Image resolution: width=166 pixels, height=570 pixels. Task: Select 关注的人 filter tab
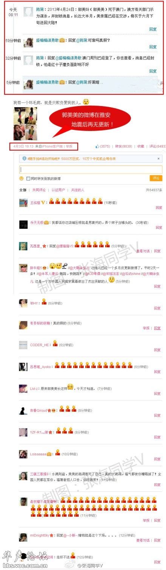point(77,190)
